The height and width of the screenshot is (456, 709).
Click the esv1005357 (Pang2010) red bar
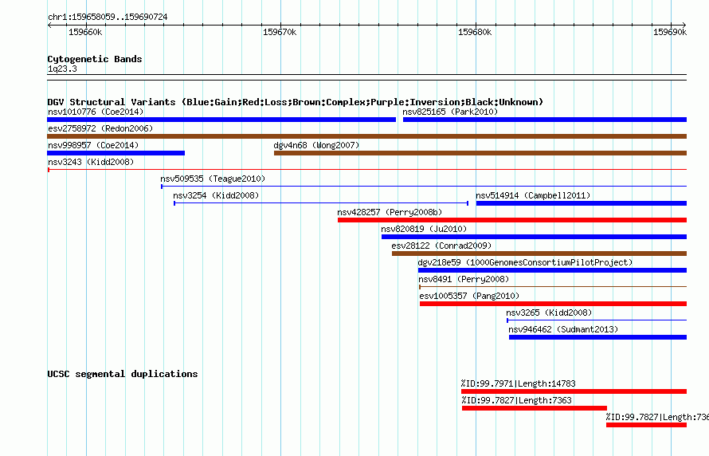tap(553, 304)
